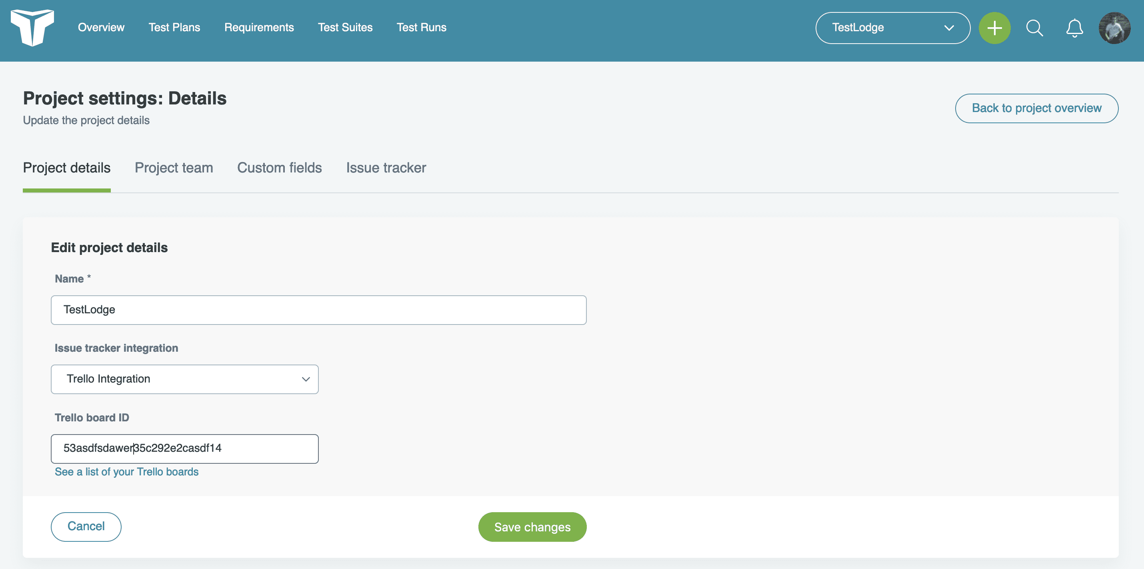The image size is (1144, 569).
Task: Click the green plus add button
Action: [994, 28]
